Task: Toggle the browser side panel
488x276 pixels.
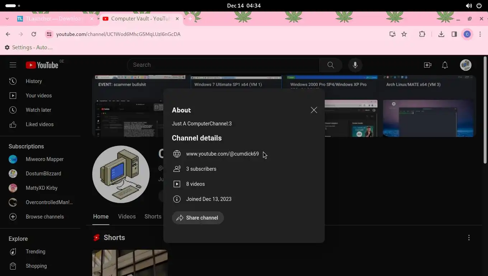Action: (x=454, y=34)
